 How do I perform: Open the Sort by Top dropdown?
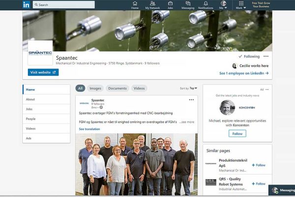point(188,88)
